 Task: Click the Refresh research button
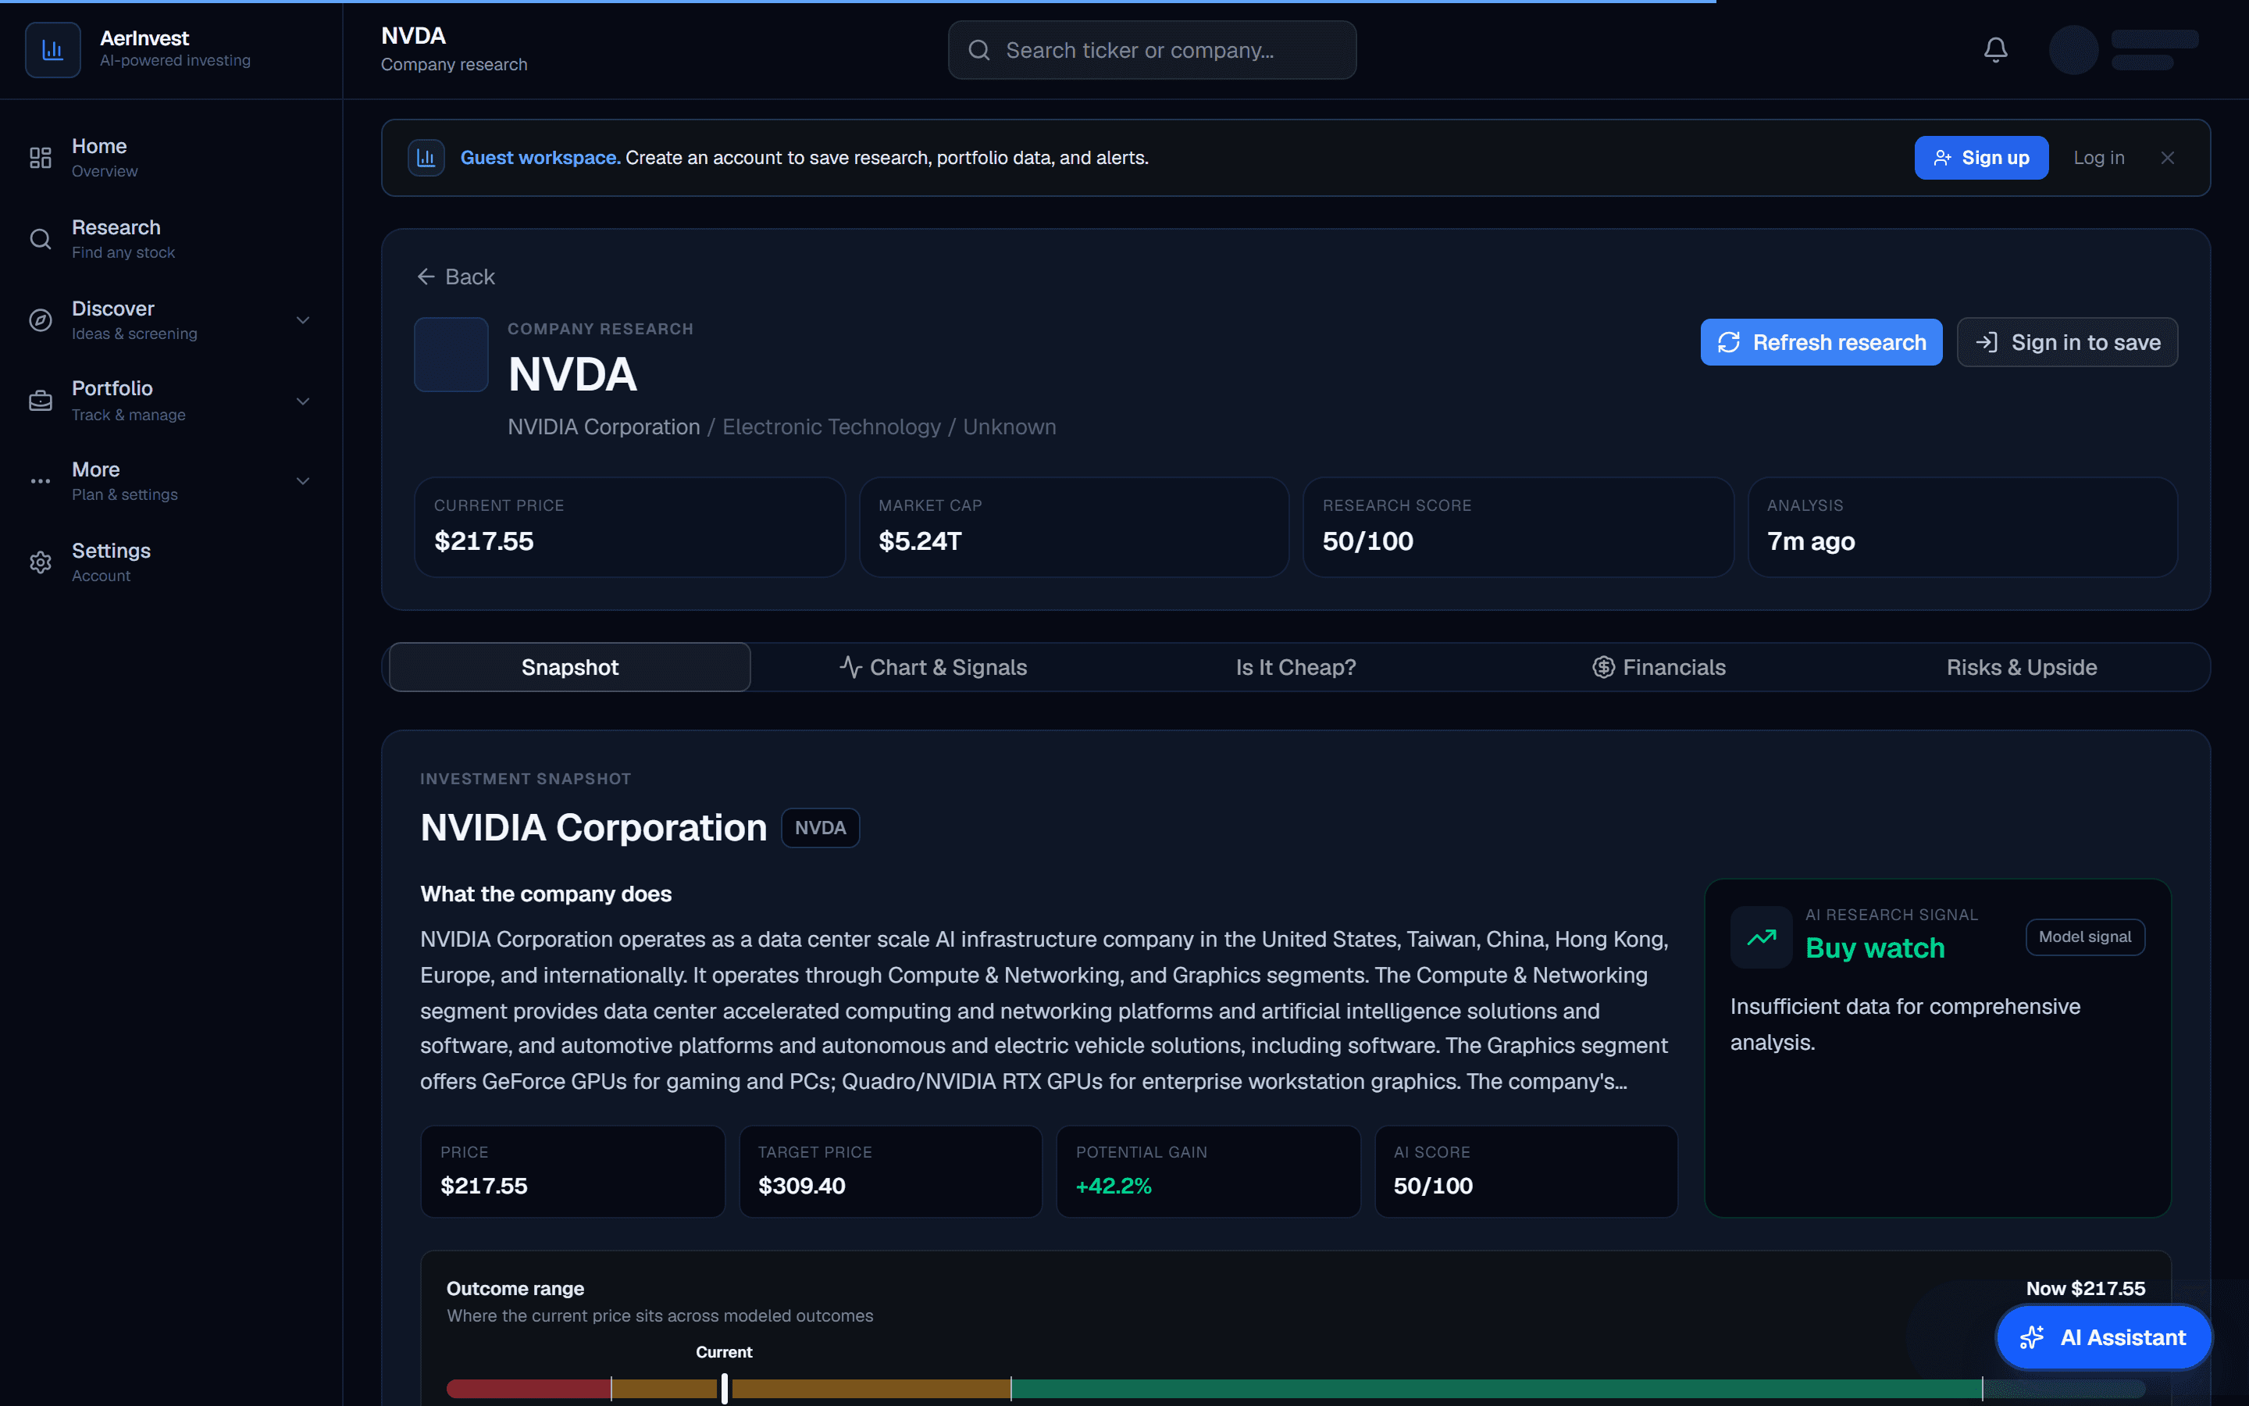click(1820, 342)
